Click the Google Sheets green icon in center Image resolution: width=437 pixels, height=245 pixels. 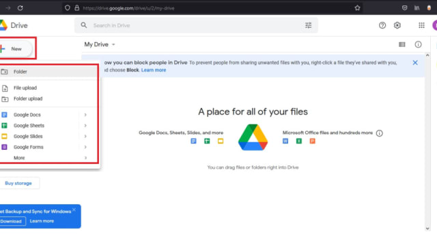click(207, 141)
